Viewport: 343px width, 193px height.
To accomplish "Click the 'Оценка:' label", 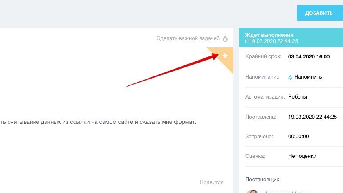I will point(255,156).
